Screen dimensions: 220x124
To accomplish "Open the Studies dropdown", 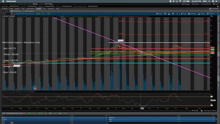I will coord(201,14).
